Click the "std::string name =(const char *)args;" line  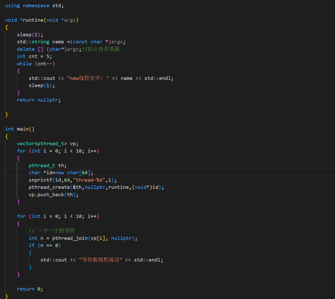click(71, 42)
